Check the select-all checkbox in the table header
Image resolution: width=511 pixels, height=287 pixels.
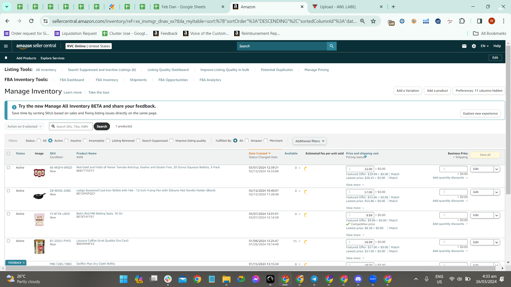point(9,154)
